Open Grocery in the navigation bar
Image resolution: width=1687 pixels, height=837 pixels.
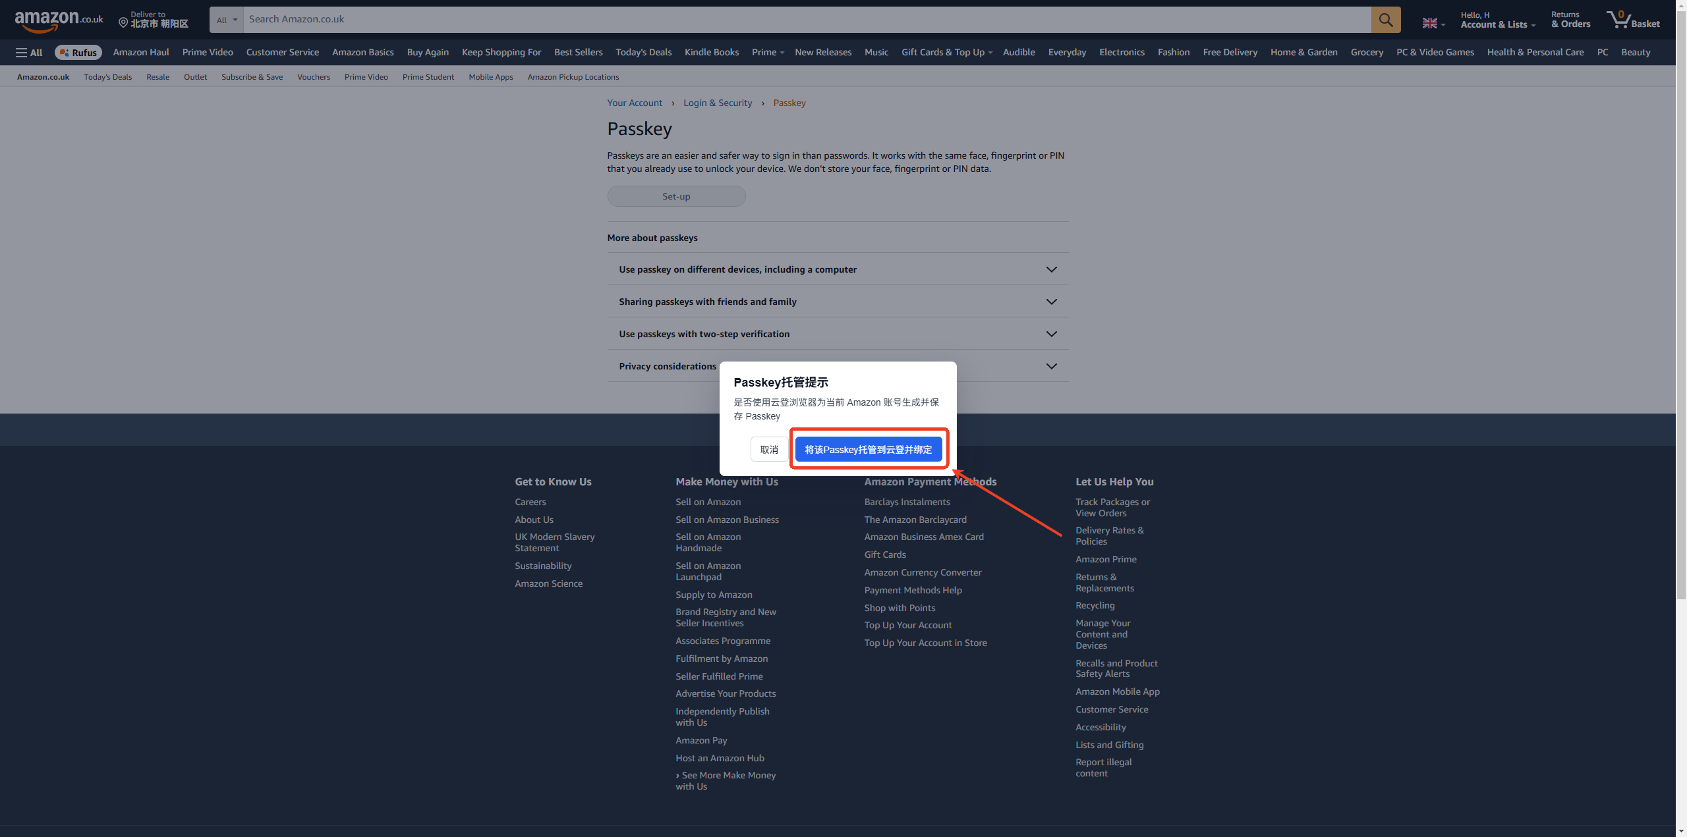1367,53
